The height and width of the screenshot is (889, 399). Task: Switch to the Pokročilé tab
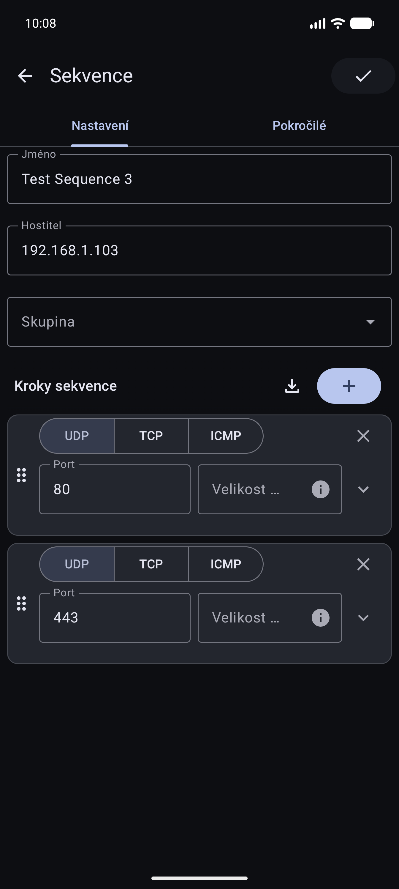pyautogui.click(x=299, y=126)
